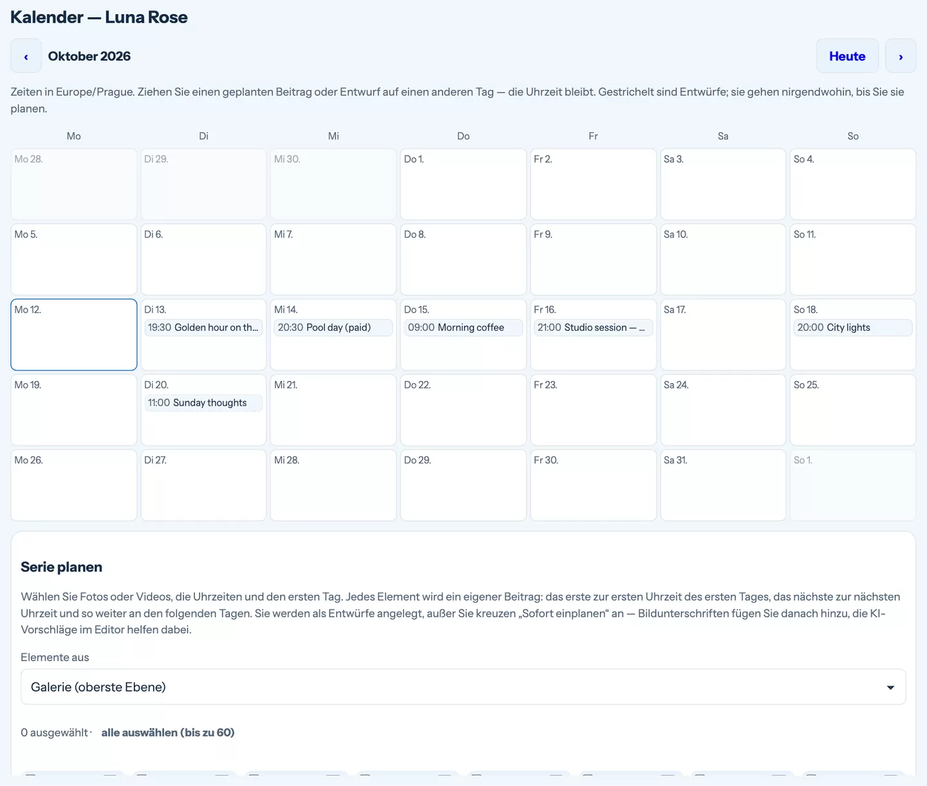Viewport: 927px width, 786px height.
Task: Open the 21:00 Studio session post
Action: coord(593,328)
